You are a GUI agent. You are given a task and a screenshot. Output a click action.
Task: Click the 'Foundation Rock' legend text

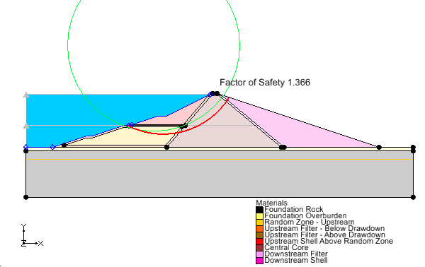tap(294, 210)
